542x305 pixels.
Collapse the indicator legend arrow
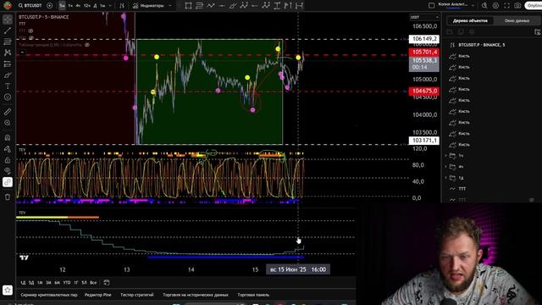coord(22,52)
